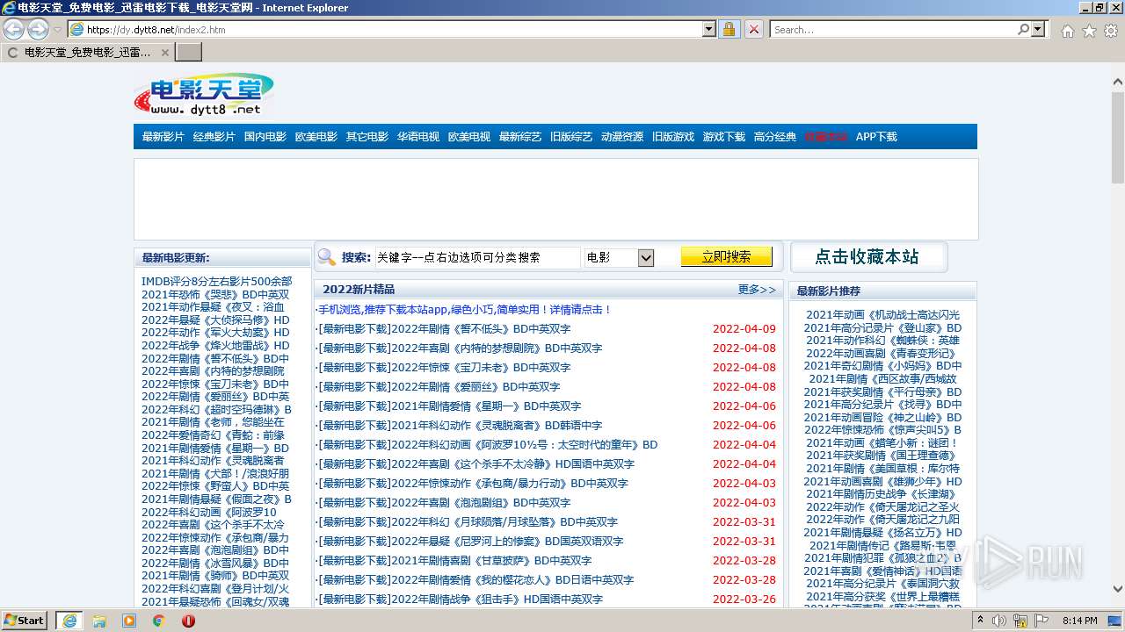Expand the address bar URL dropdown
1125x632 pixels.
coord(709,30)
